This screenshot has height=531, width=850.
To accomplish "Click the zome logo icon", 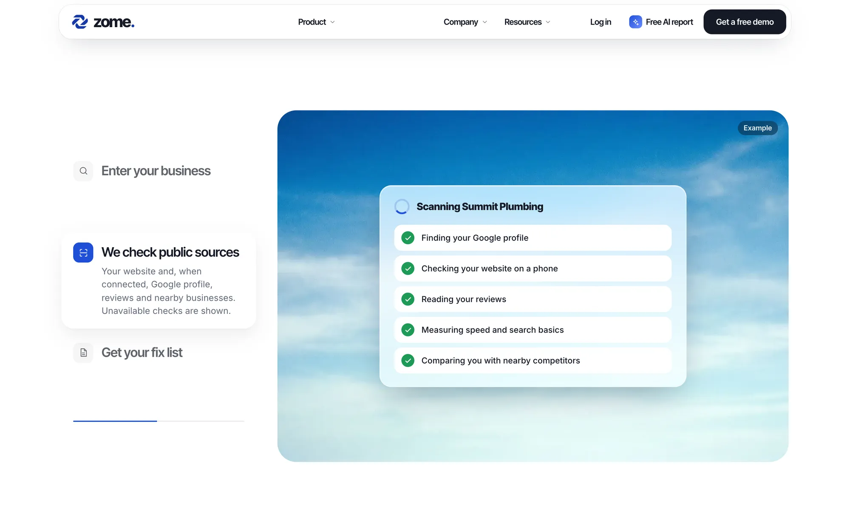I will [80, 22].
